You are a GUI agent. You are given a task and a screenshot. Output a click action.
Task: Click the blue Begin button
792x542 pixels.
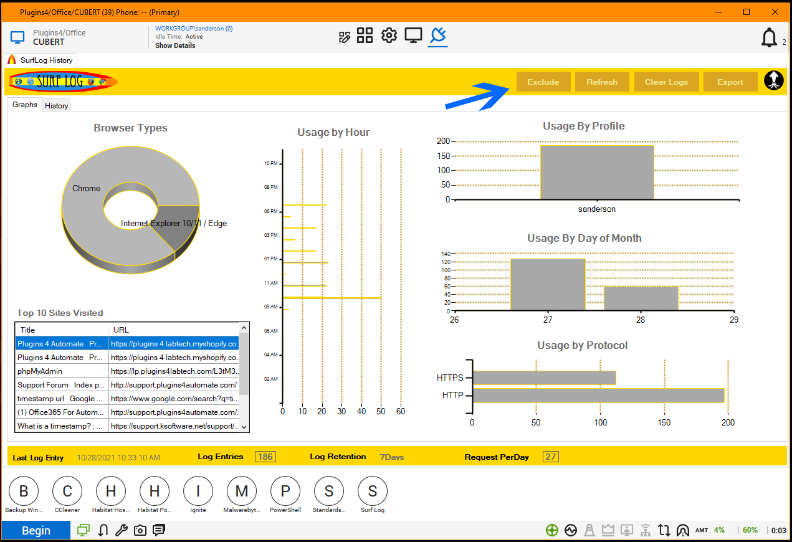pyautogui.click(x=36, y=530)
